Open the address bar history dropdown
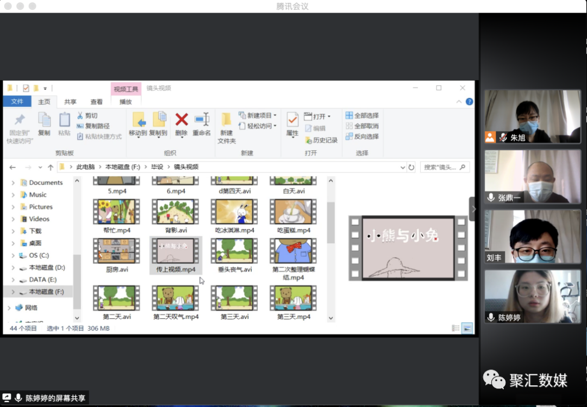Screen dimensions: 587x407 (x=403, y=168)
